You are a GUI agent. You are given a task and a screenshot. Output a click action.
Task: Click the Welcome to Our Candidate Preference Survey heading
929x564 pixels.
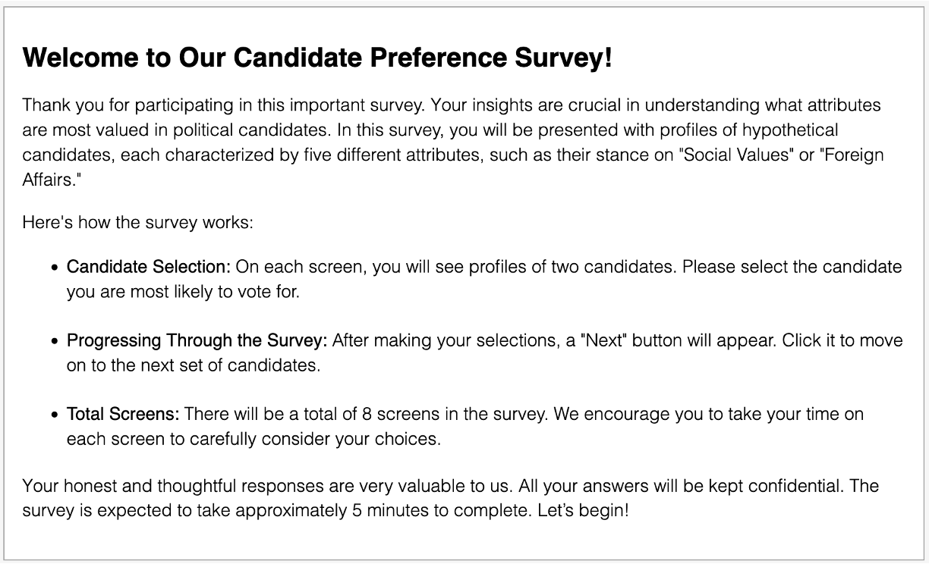317,58
